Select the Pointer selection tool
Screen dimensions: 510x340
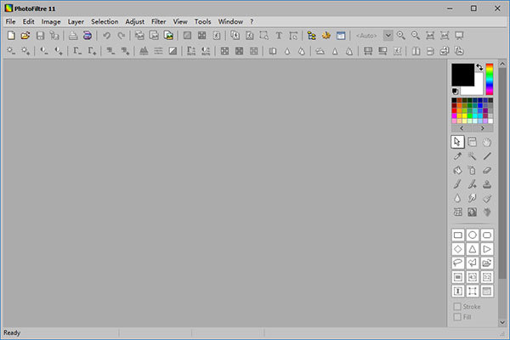click(x=457, y=142)
